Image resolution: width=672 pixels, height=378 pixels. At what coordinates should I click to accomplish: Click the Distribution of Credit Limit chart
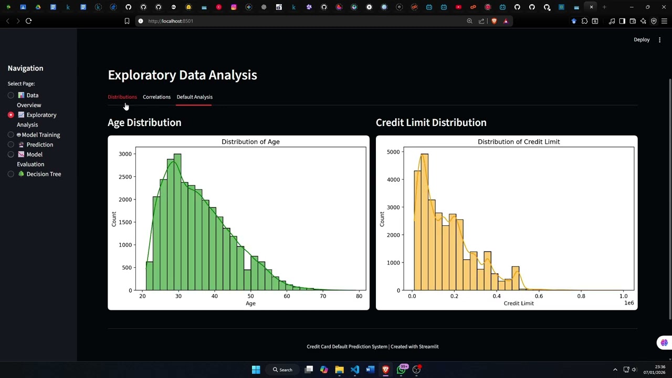[x=507, y=223]
